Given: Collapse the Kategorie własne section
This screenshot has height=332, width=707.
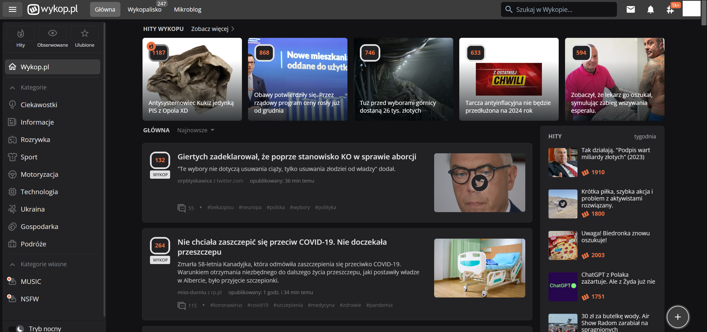Looking at the screenshot, I should [x=12, y=264].
